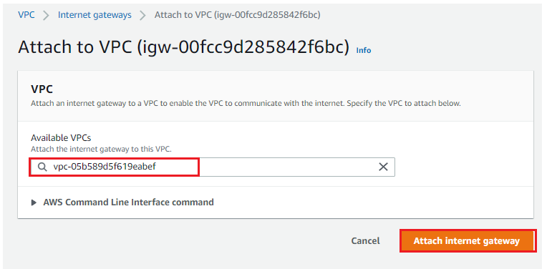The image size is (547, 269).
Task: Navigate to Internet gateways breadcrumb
Action: 95,15
